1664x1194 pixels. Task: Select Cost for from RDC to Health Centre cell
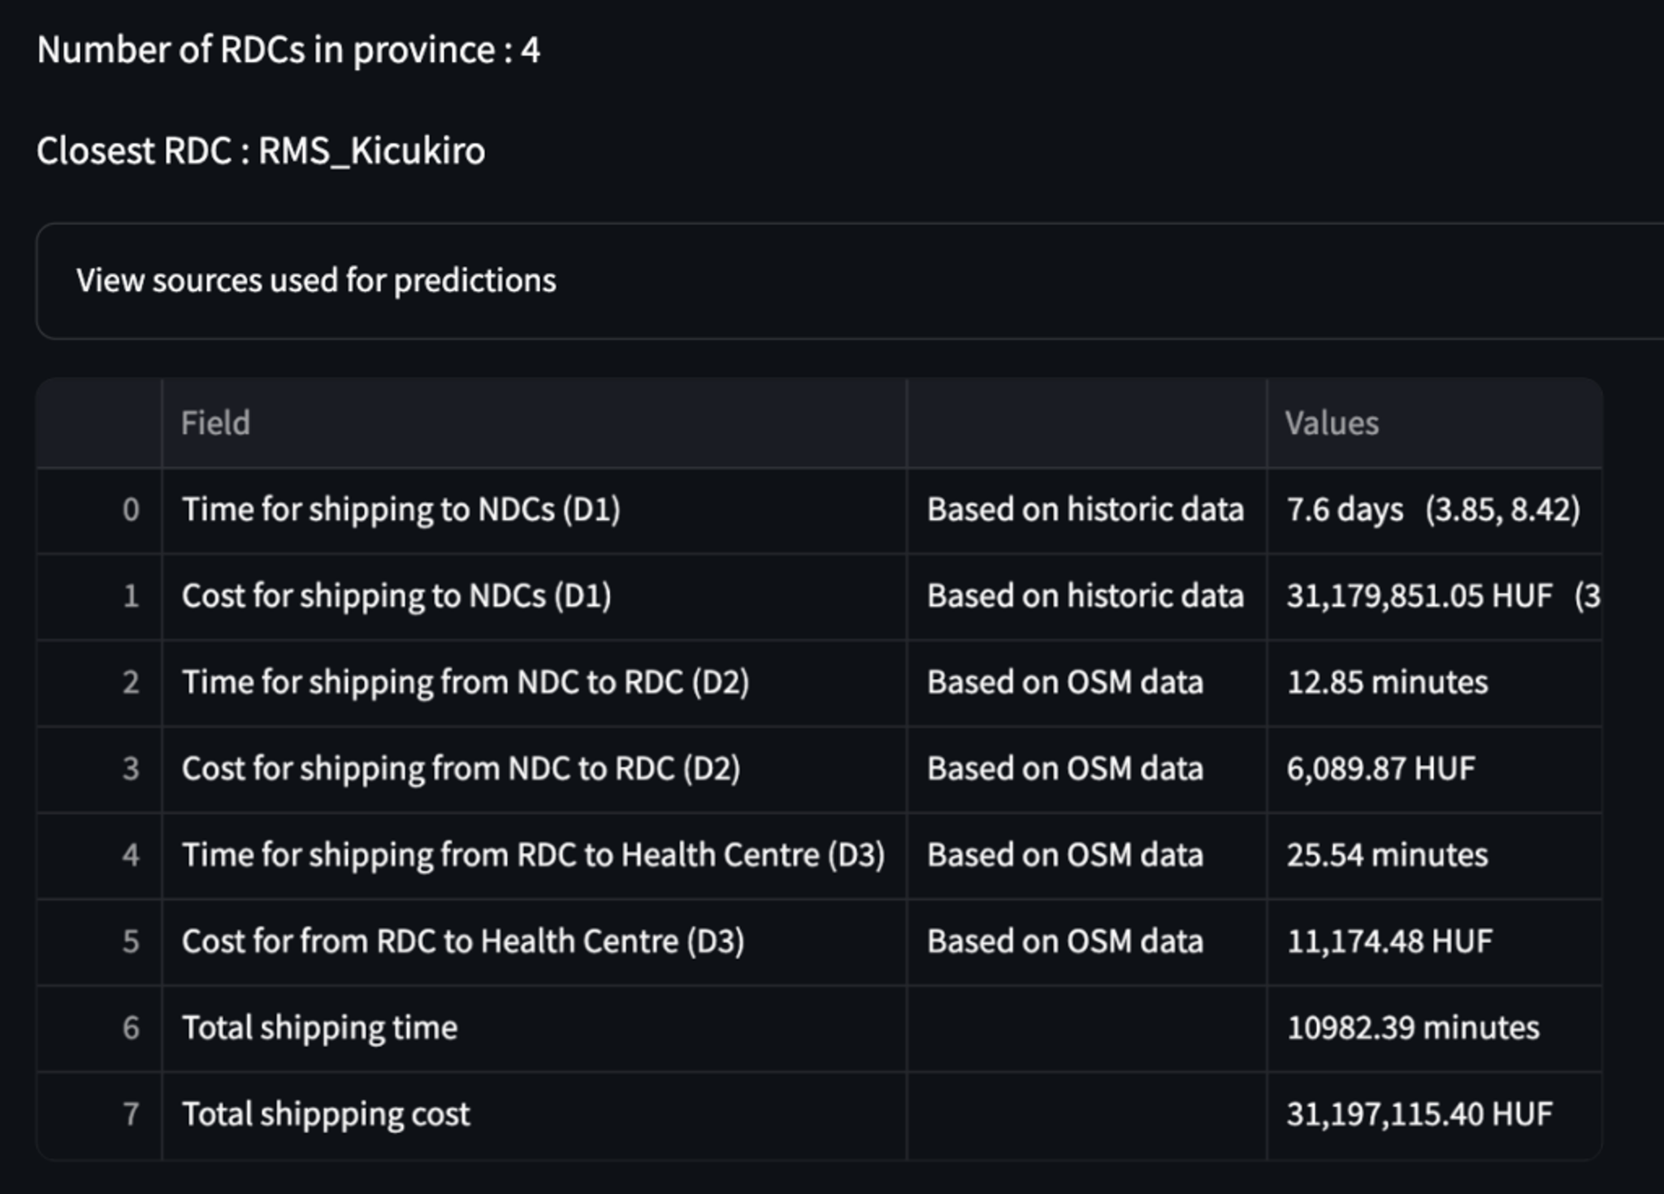[535, 942]
